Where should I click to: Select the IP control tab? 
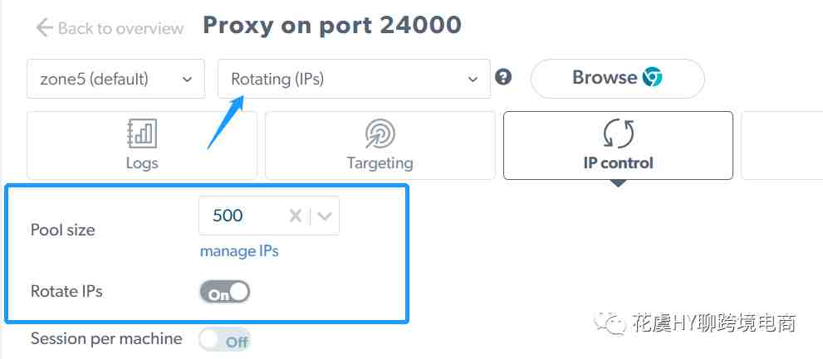[619, 145]
